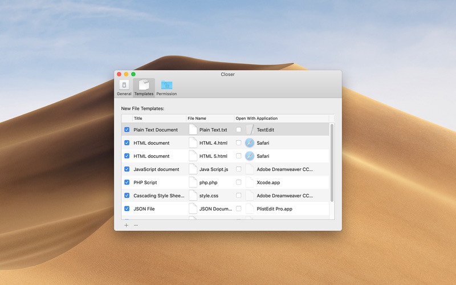Uncheck the Plain Text Document enabled checkbox
The image size is (456, 285).
[x=127, y=129]
